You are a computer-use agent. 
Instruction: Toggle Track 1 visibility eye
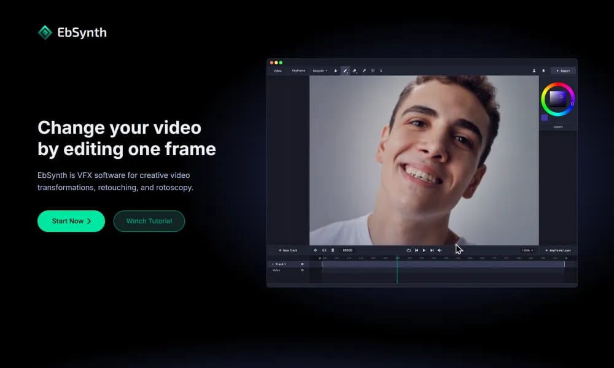click(x=302, y=264)
